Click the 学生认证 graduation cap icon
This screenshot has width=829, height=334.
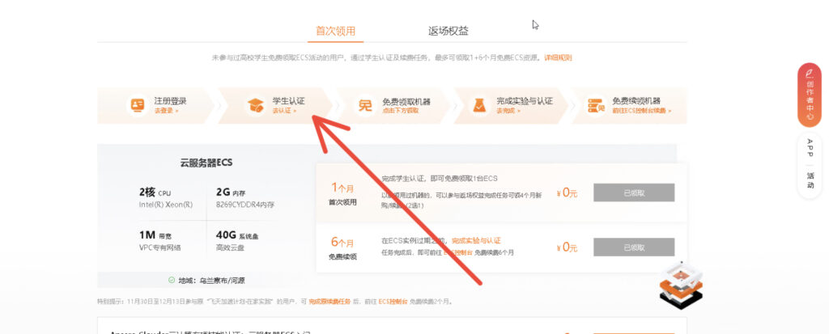pyautogui.click(x=257, y=105)
